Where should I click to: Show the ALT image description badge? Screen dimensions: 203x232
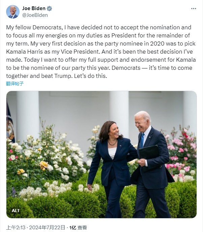coord(16,210)
